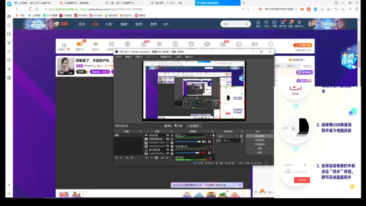Open sidebar favorites star icon in browser
366x206 pixels.
tap(9, 69)
